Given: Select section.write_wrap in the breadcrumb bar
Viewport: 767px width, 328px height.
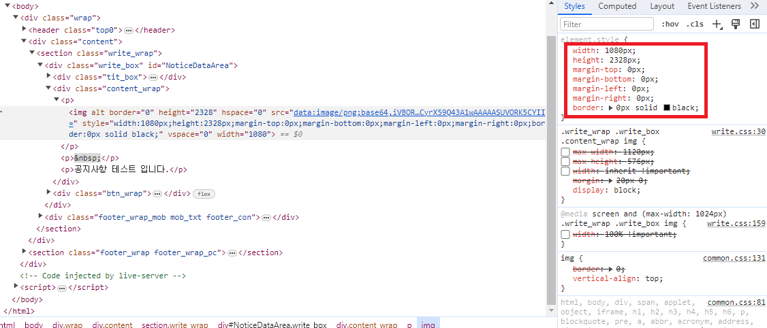Looking at the screenshot, I should pos(174,325).
